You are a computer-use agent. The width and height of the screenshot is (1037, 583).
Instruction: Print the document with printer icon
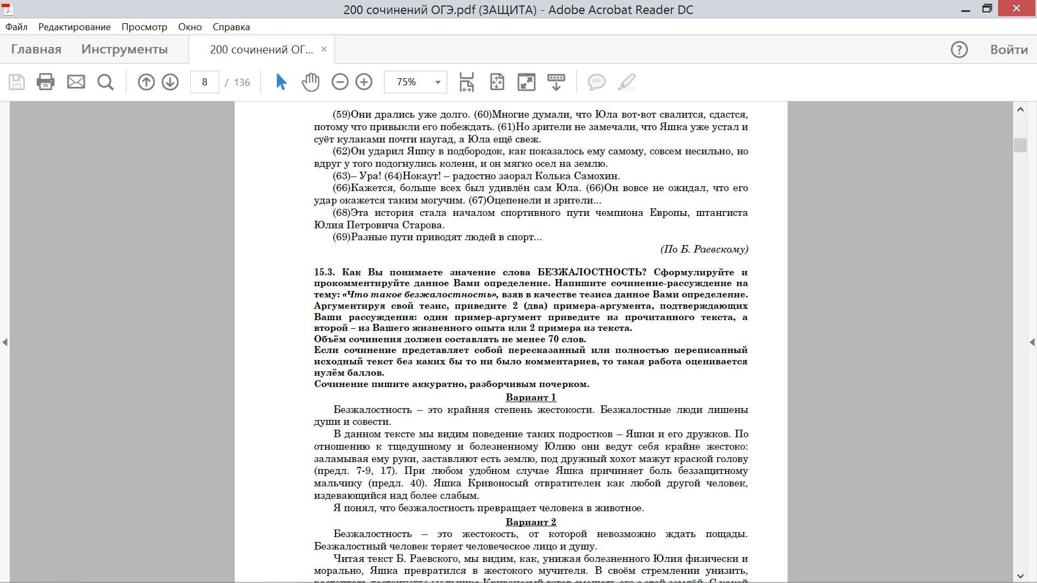[45, 82]
